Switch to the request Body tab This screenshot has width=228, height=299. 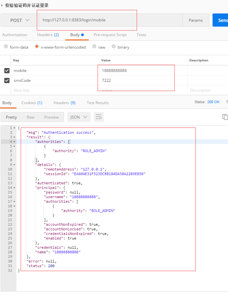pyautogui.click(x=77, y=35)
